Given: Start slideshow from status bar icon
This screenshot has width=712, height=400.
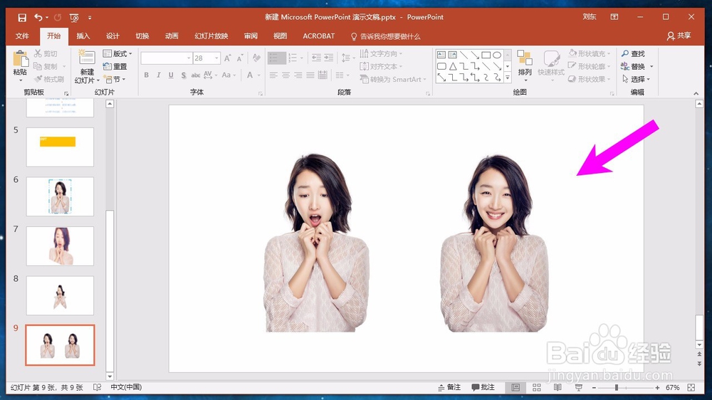Looking at the screenshot, I should click(578, 387).
